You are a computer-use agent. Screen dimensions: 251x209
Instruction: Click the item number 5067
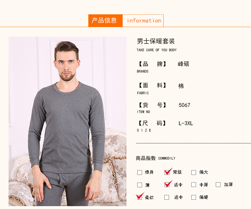click(x=184, y=105)
